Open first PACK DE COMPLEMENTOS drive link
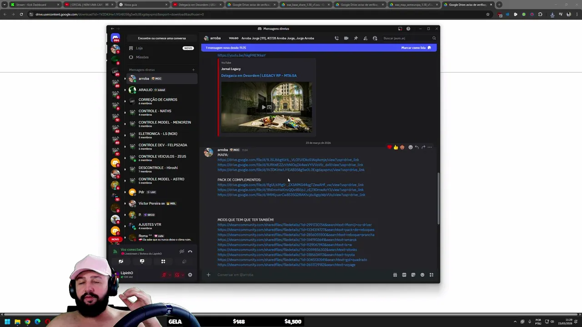 290,185
